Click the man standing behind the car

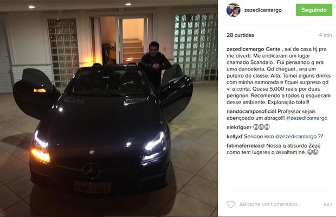pos(154,63)
